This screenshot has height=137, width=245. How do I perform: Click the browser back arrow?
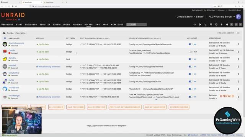[x=2, y=6]
